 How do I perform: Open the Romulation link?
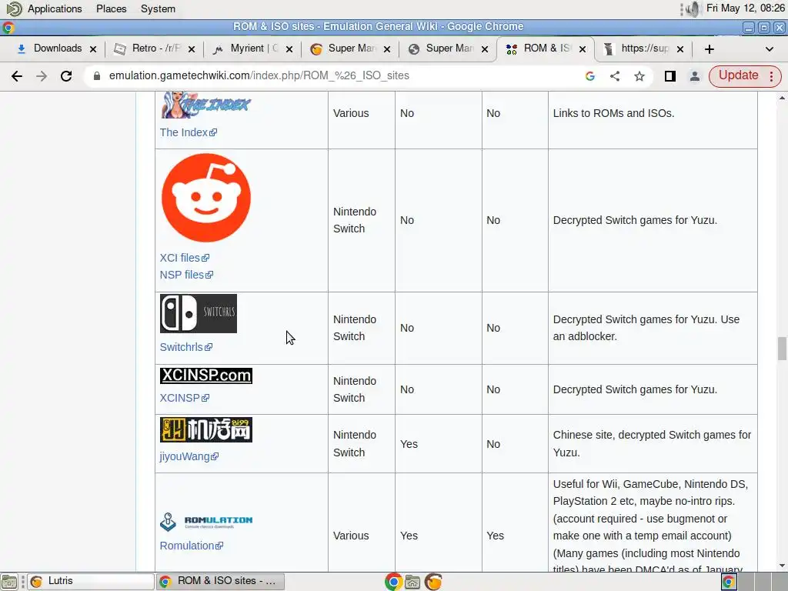coord(191,546)
